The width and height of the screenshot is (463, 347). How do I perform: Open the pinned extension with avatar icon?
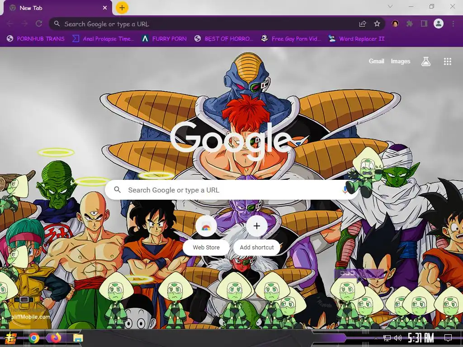click(x=395, y=23)
